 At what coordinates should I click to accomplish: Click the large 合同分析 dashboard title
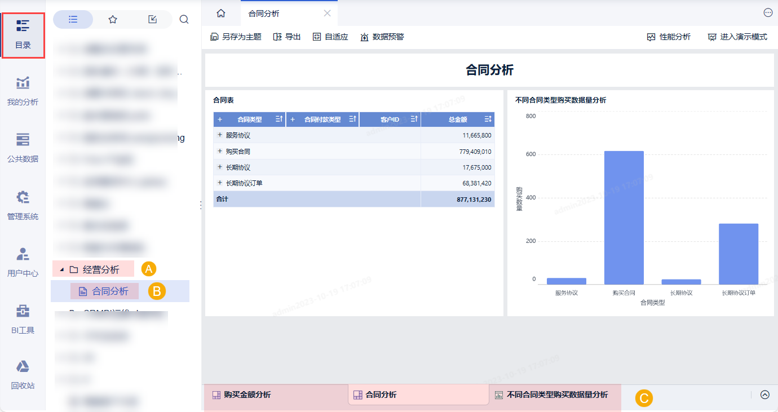(x=489, y=70)
